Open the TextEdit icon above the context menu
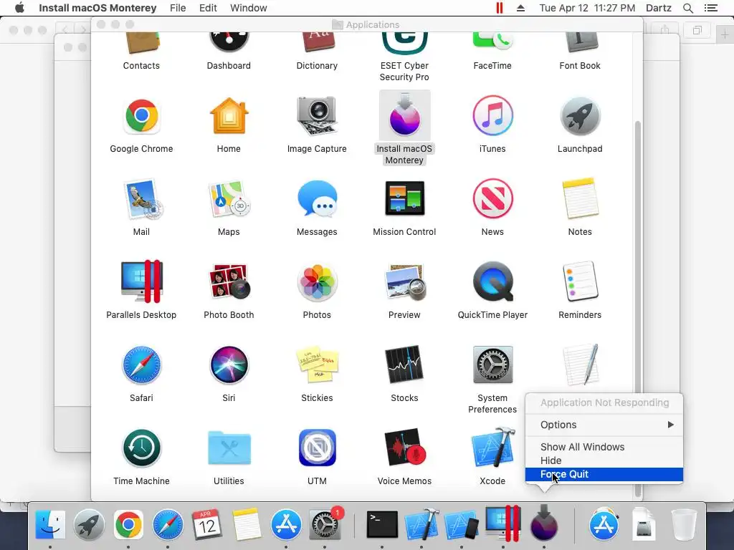Image resolution: width=734 pixels, height=550 pixels. [x=581, y=365]
